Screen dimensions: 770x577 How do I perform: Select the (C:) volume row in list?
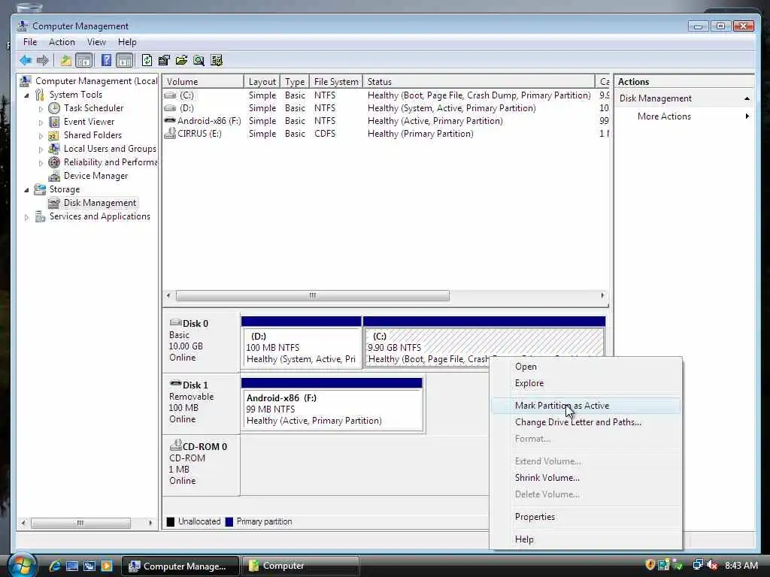pyautogui.click(x=386, y=95)
